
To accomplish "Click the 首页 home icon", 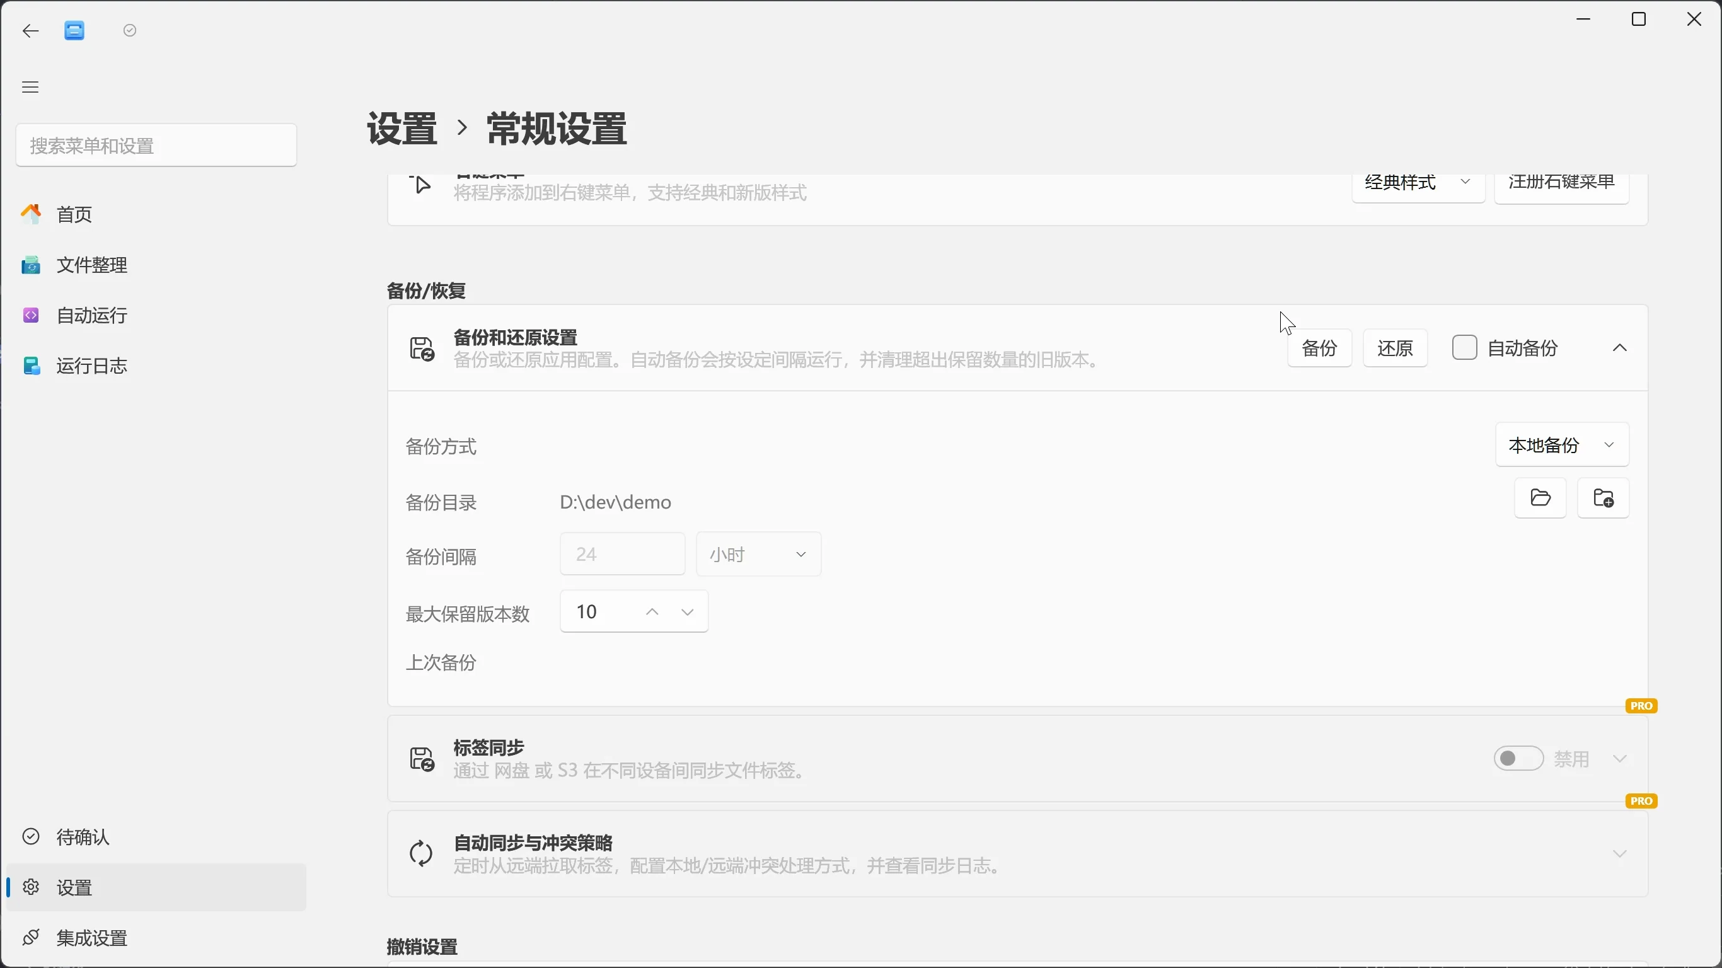I will pyautogui.click(x=31, y=215).
